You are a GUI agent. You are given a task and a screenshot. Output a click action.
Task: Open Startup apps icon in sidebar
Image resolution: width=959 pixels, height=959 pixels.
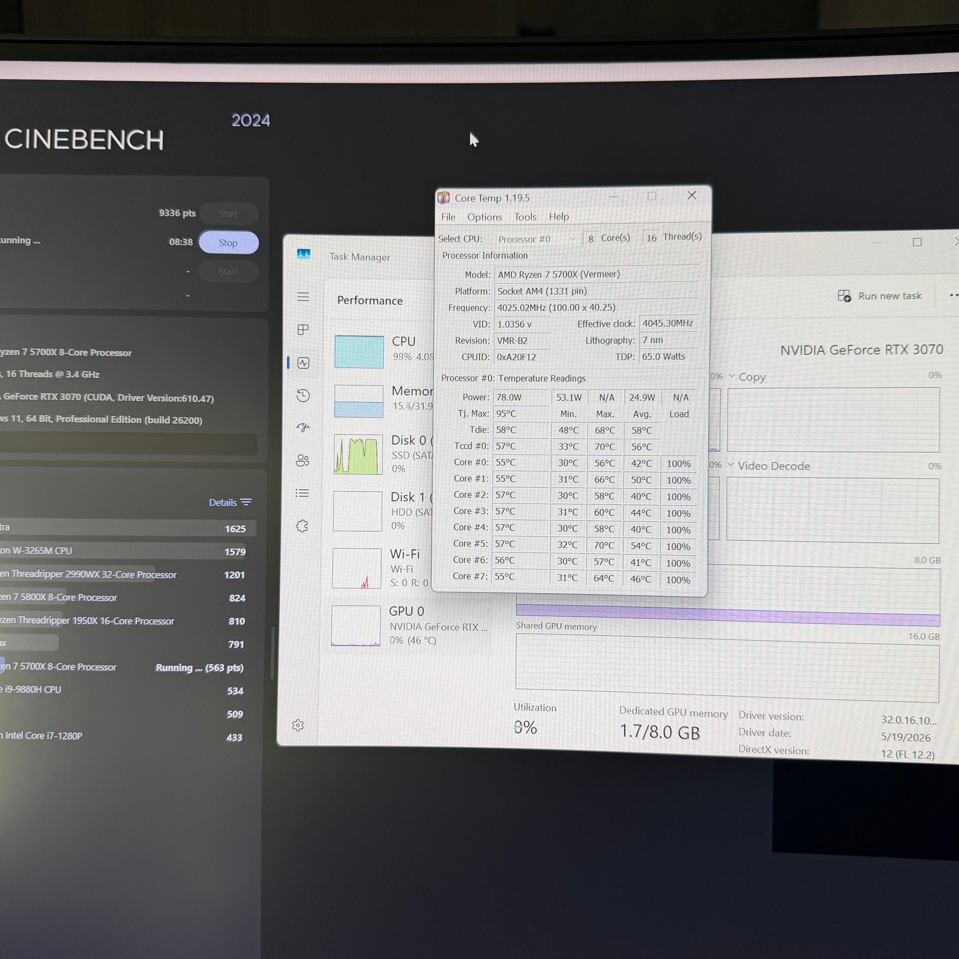click(x=303, y=428)
